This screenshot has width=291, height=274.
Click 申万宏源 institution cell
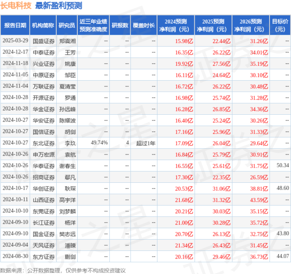point(44,155)
